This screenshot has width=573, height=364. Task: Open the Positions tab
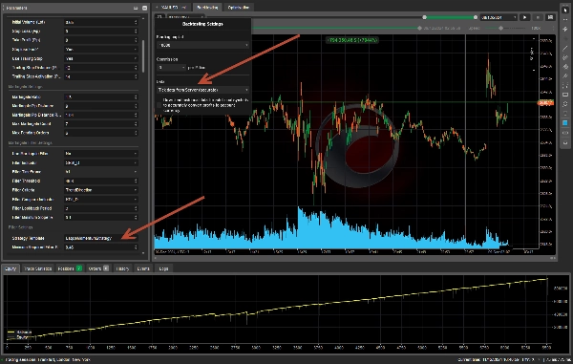(70, 268)
